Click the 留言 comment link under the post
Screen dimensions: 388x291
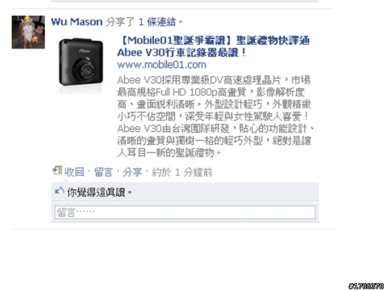click(104, 172)
